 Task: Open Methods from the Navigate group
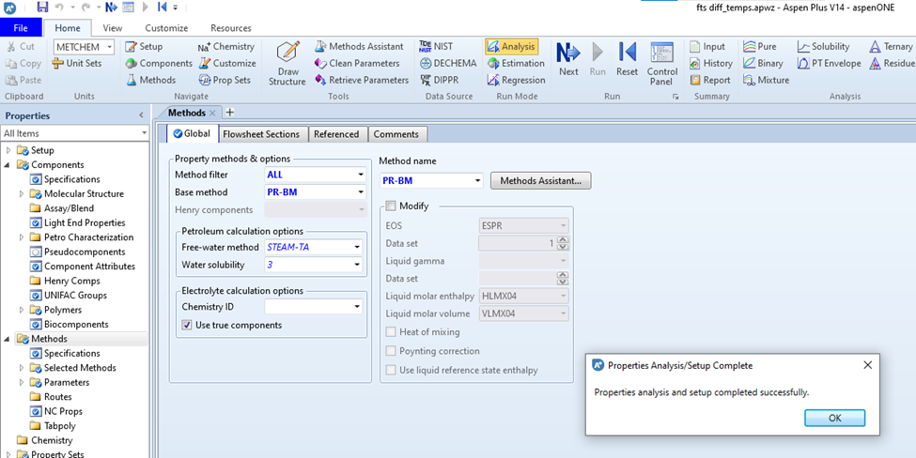[150, 80]
